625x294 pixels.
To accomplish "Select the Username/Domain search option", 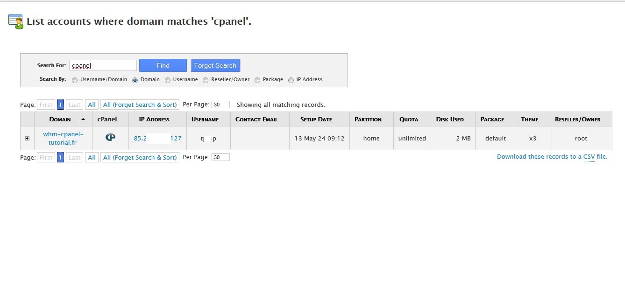I will (x=75, y=80).
